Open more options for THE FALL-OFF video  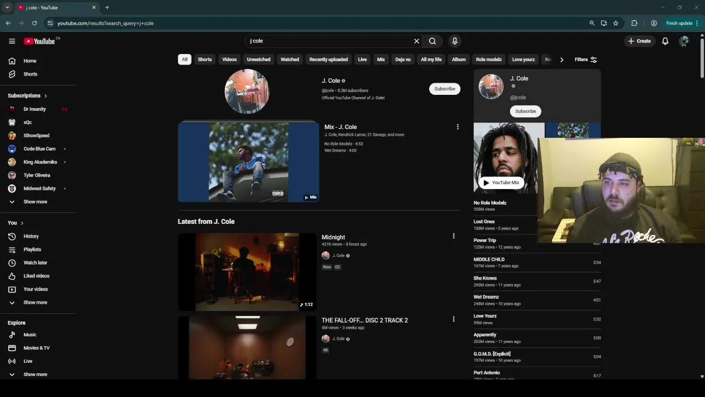pyautogui.click(x=453, y=319)
